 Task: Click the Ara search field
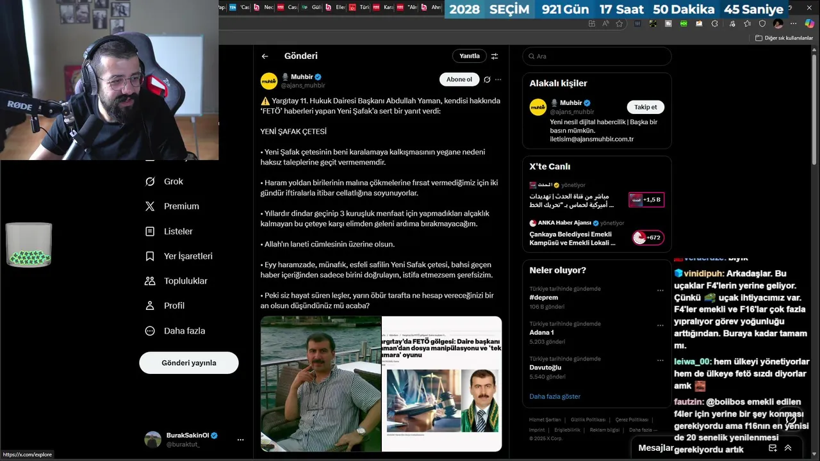tap(597, 56)
